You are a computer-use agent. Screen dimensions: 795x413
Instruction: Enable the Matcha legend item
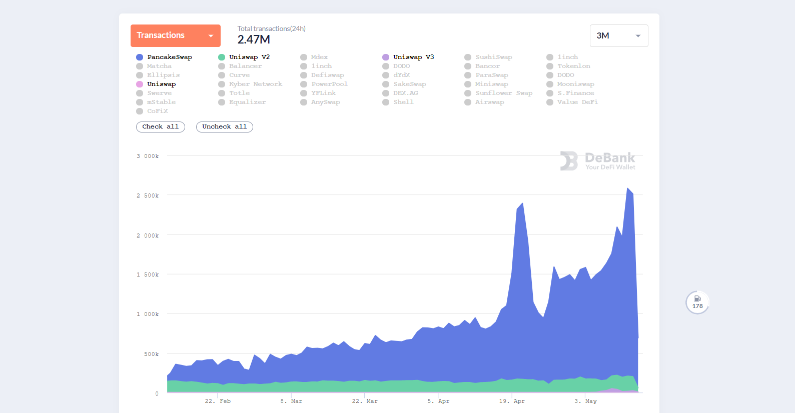[x=154, y=66]
